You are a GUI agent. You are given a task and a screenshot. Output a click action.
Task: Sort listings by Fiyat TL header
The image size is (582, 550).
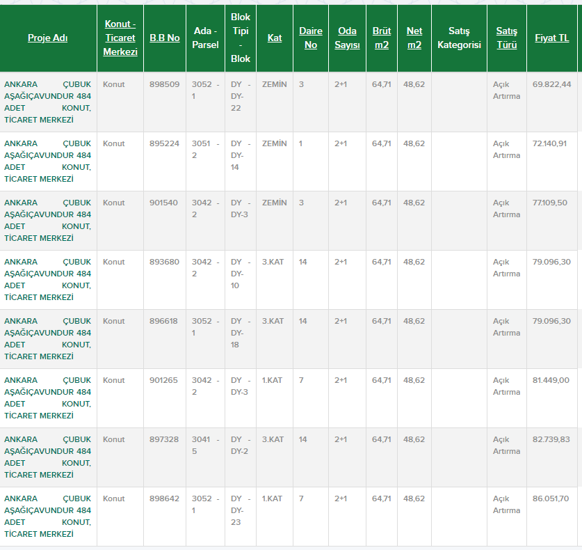[551, 38]
